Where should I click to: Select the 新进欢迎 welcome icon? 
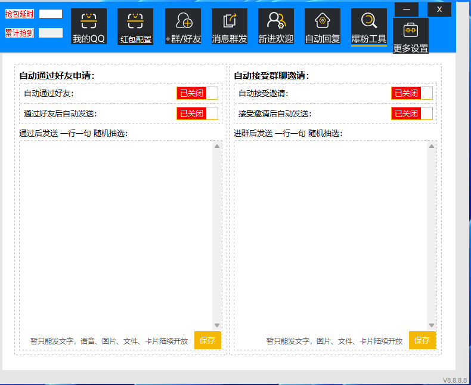pos(275,21)
